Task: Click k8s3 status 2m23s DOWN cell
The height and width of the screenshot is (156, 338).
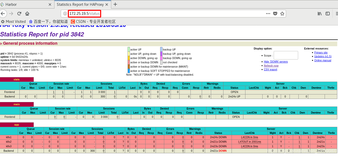Action: click(x=218, y=146)
